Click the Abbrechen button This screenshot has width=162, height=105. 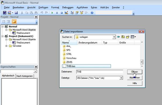pyautogui.click(x=135, y=78)
